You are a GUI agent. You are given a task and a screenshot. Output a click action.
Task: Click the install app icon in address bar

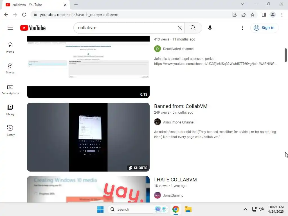coord(234,15)
